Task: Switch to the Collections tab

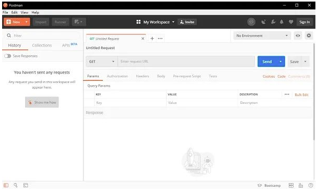Action: click(42, 45)
